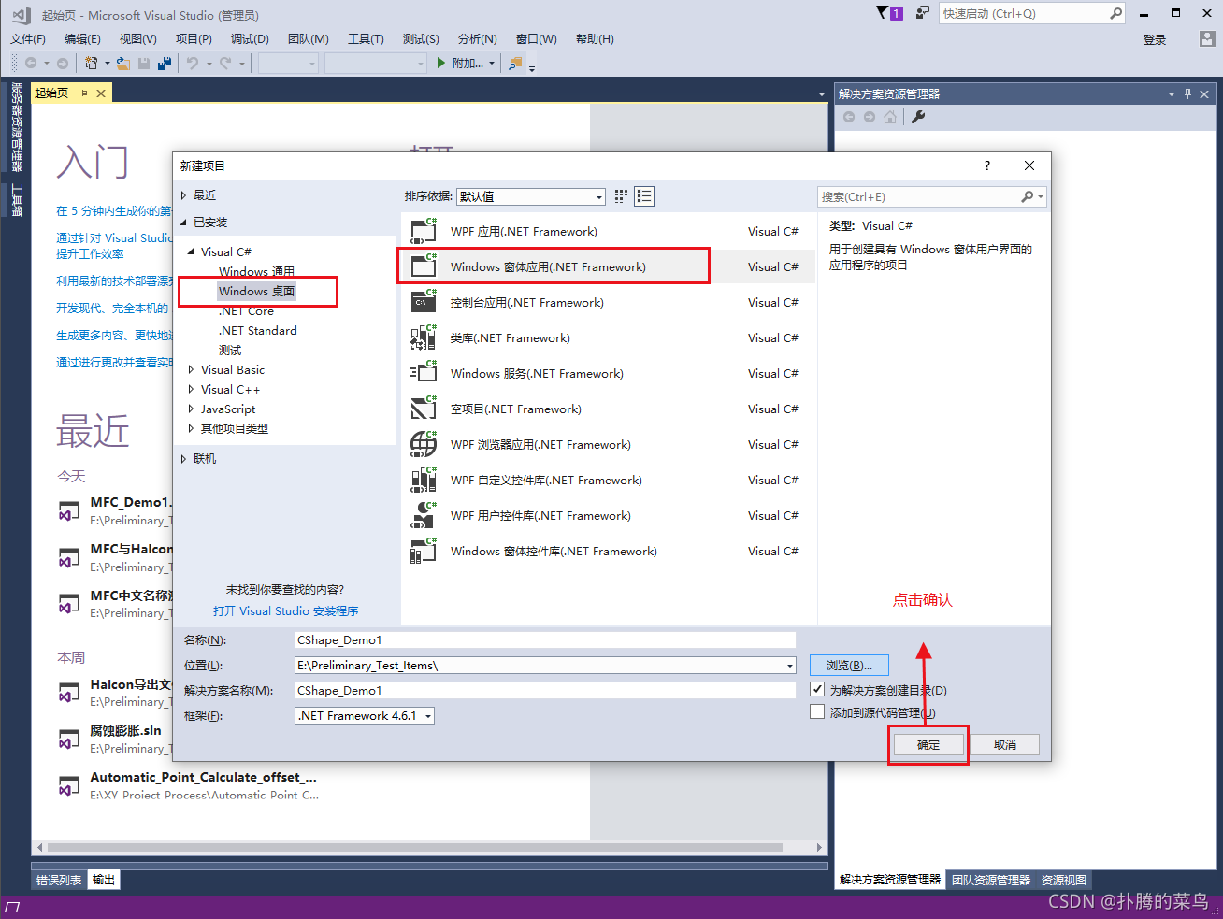Open the 编辑(E) menu
This screenshot has height=919, width=1223.
[x=82, y=38]
